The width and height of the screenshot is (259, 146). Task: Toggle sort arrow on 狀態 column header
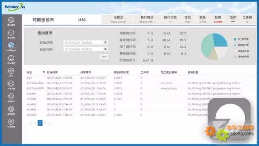tap(44, 72)
